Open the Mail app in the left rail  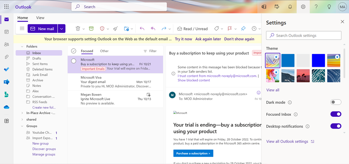tap(6, 20)
